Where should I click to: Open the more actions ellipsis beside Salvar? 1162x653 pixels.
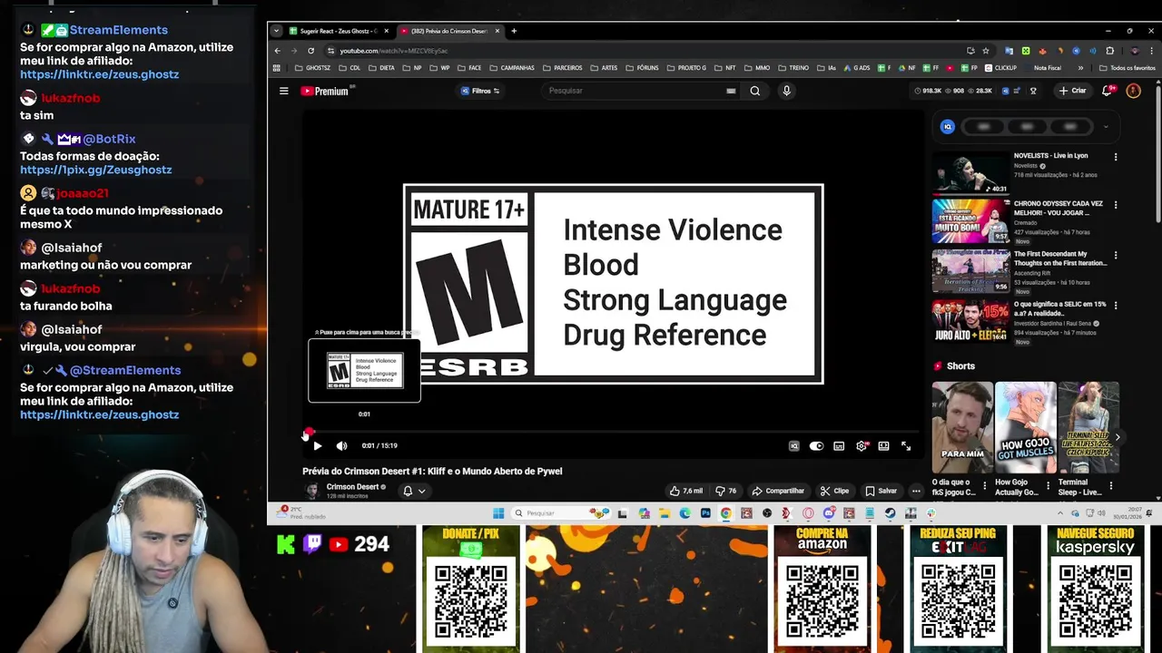[916, 491]
